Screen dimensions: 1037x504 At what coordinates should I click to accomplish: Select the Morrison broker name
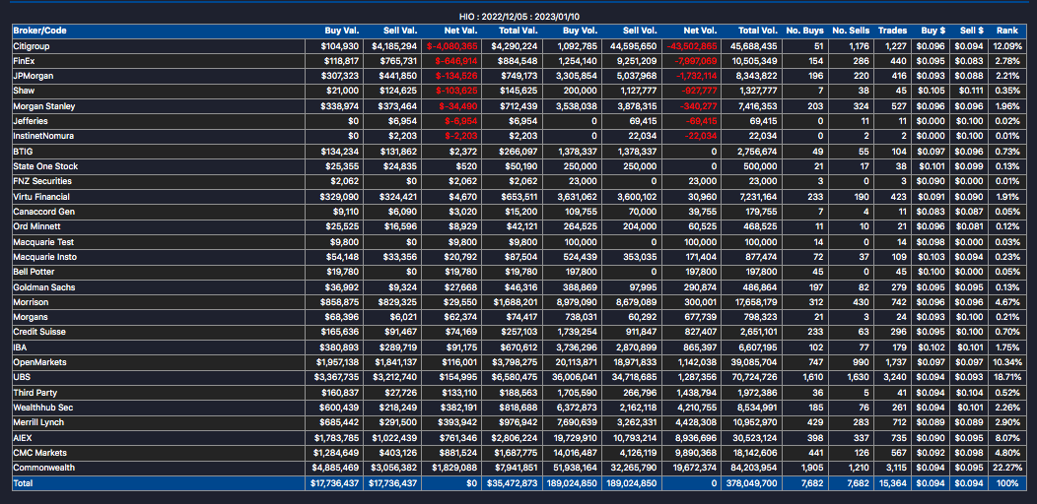pyautogui.click(x=31, y=302)
